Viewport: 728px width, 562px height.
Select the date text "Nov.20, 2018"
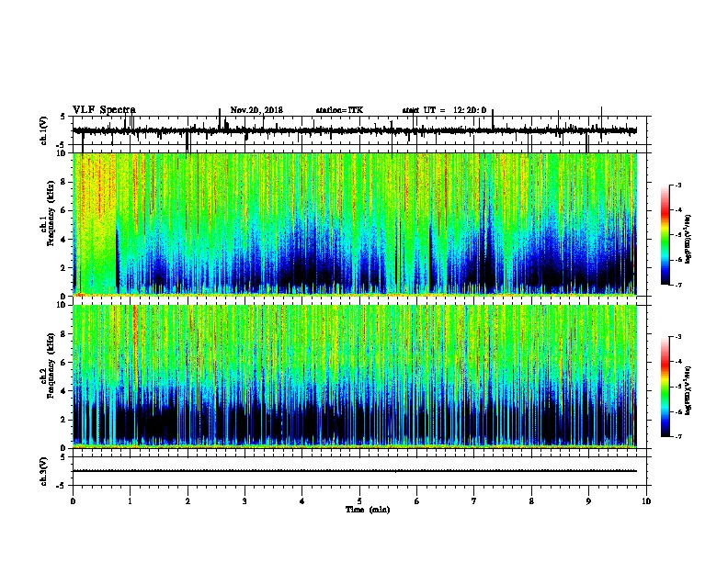pos(256,110)
